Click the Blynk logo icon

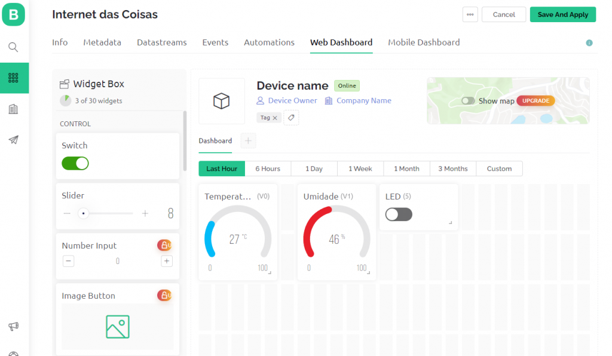13,14
